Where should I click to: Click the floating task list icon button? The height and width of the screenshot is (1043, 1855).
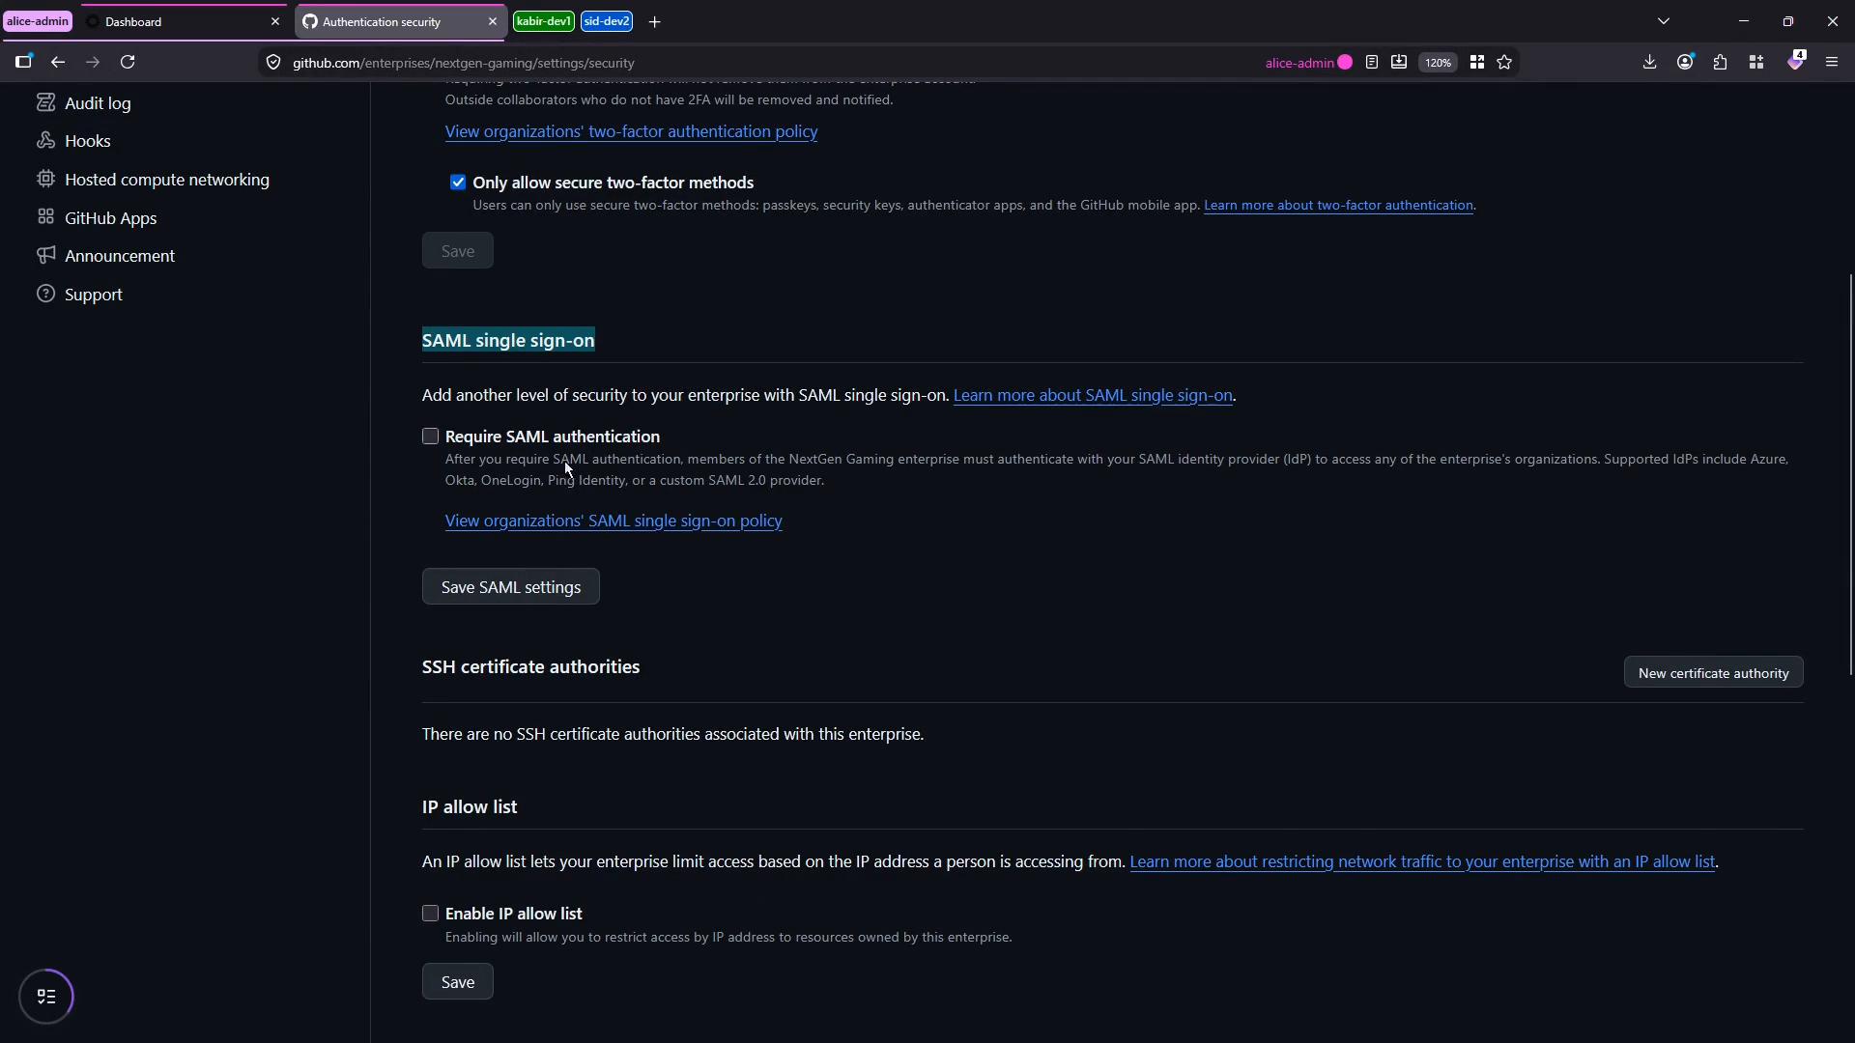(46, 997)
